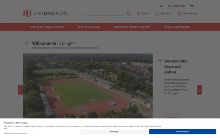Screen dimensions: 220x138
Task: Click Alles Akzeptieren button
Action: click(x=183, y=132)
